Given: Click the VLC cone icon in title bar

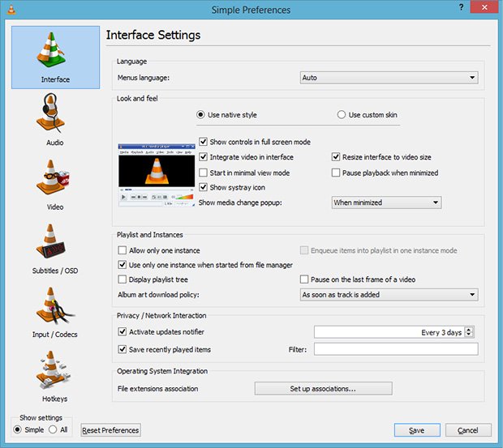Looking at the screenshot, I should point(11,10).
